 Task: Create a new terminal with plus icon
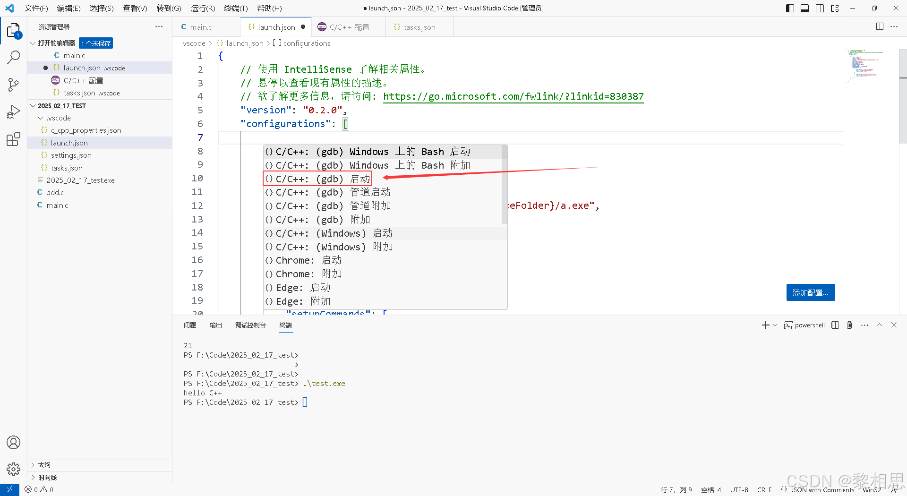tap(765, 325)
